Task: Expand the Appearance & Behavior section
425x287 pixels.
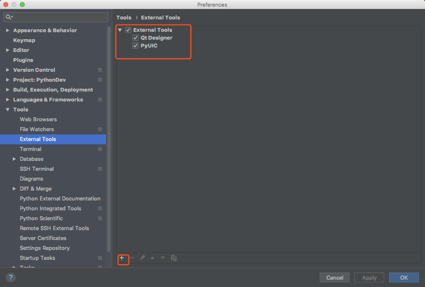Action: tap(7, 30)
